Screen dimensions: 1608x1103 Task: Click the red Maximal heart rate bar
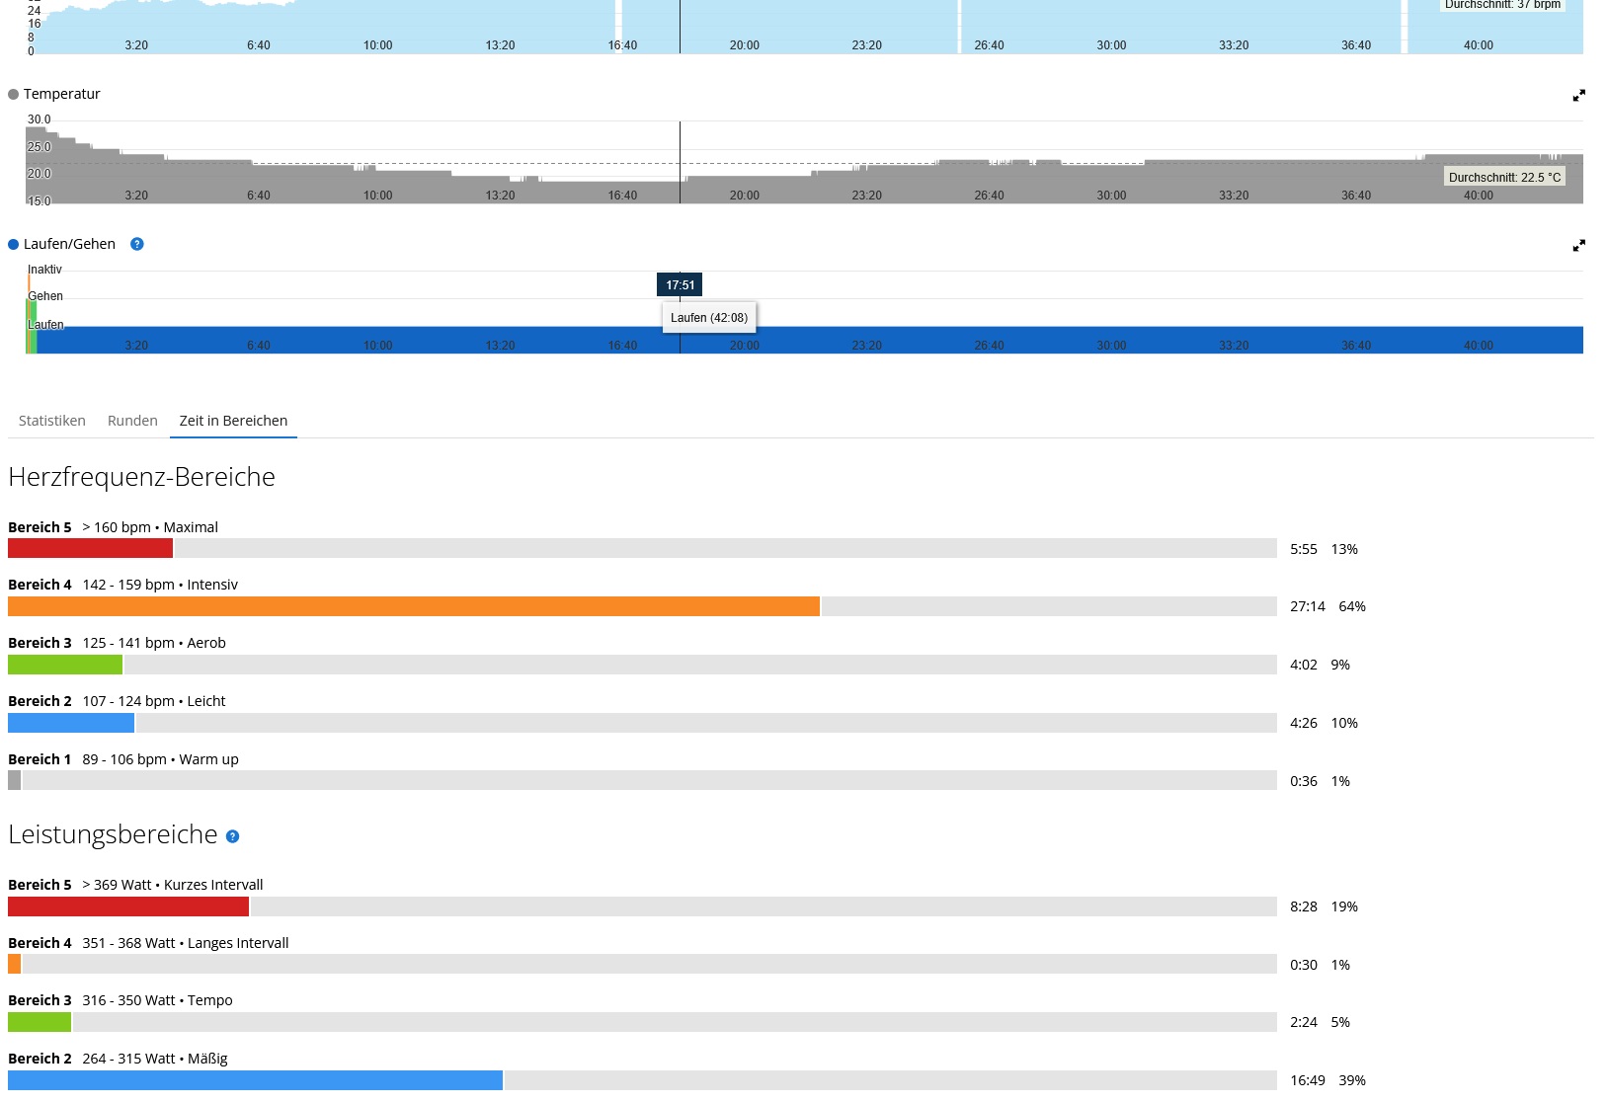(x=90, y=548)
